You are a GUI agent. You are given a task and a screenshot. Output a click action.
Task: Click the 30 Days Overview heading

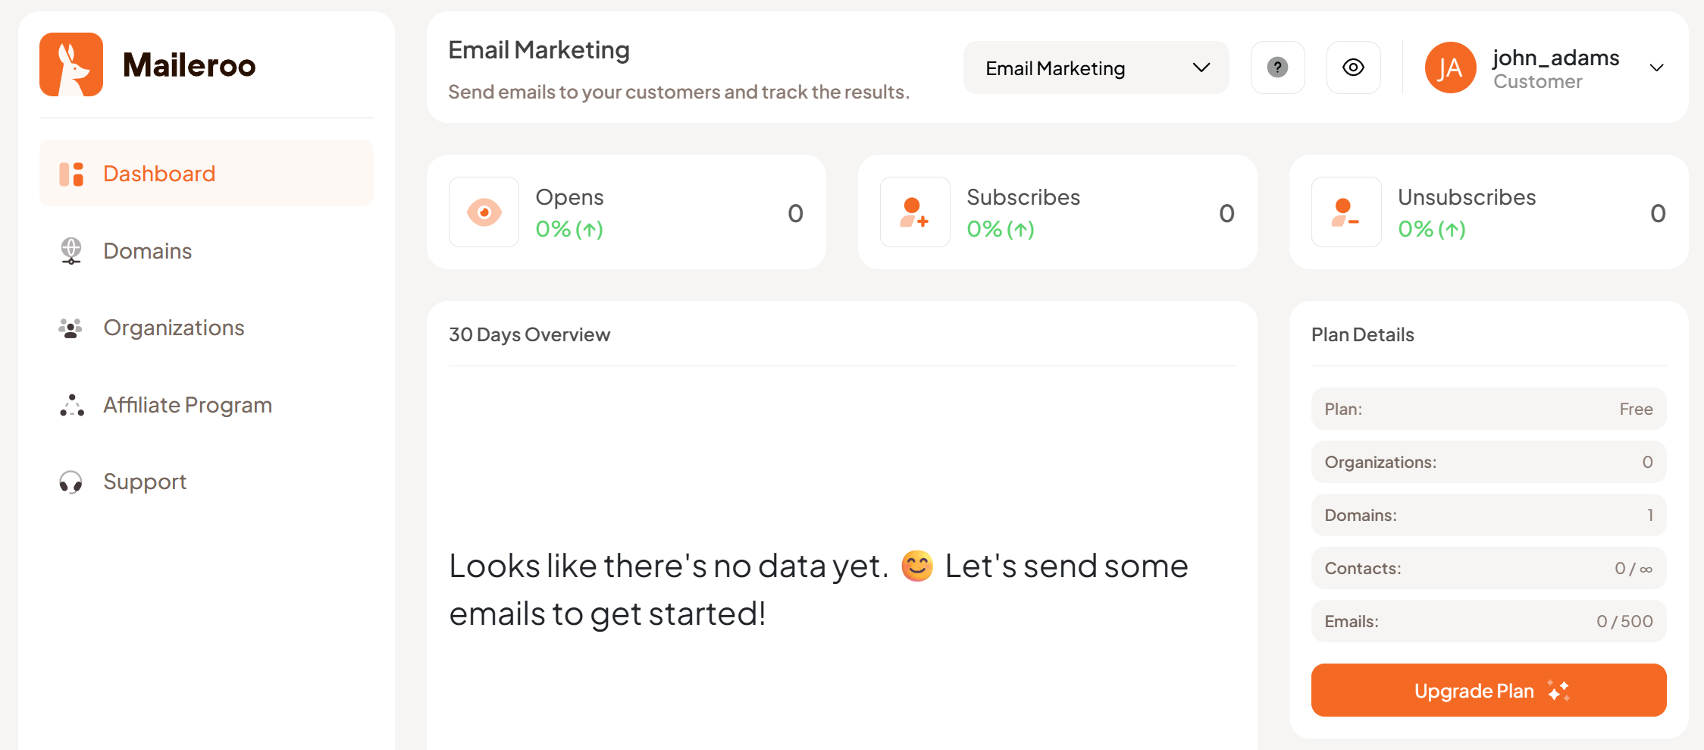coord(529,334)
